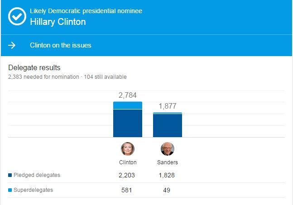Select Sanders' dark blue pledged delegates bar
The image size is (293, 205).
tap(167, 125)
